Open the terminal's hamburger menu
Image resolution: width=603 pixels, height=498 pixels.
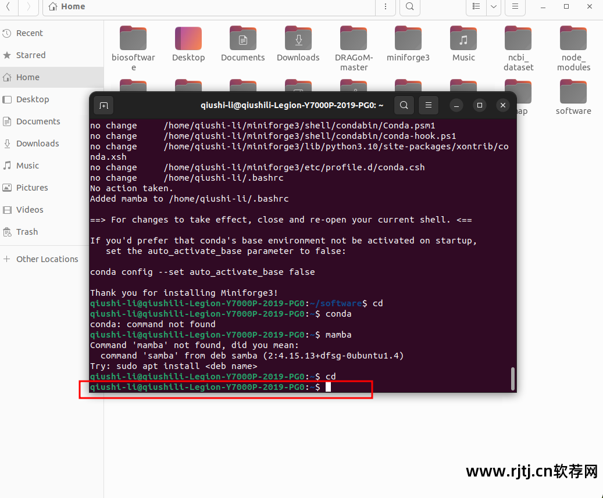(x=429, y=105)
